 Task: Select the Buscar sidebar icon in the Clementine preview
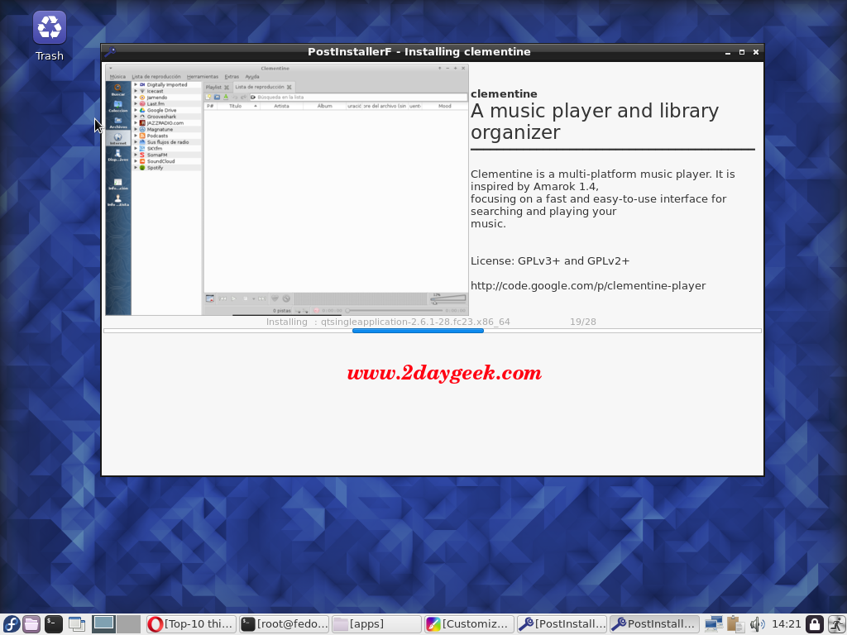[117, 89]
